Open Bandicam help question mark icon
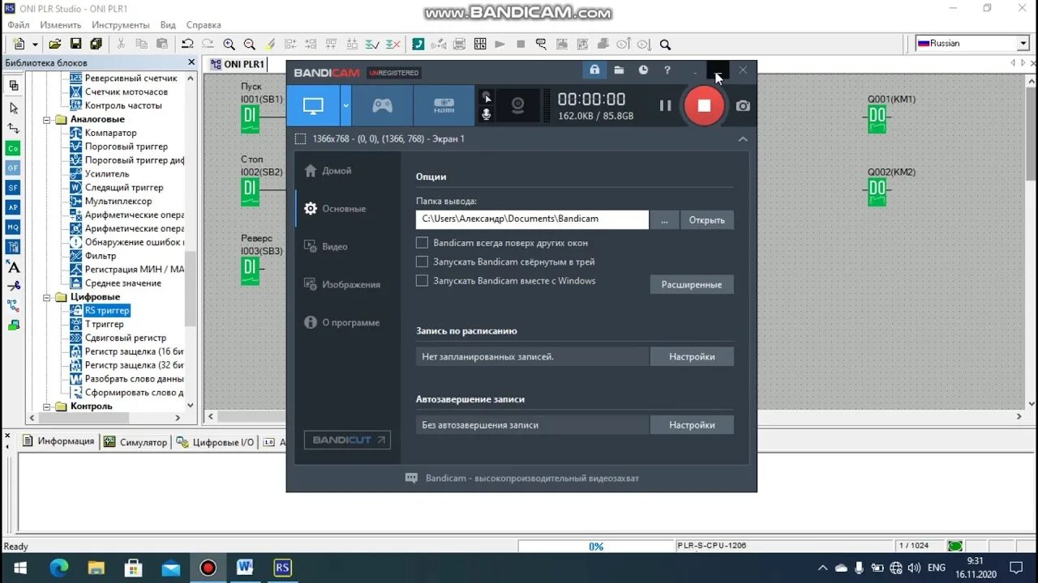Image resolution: width=1038 pixels, height=583 pixels. pos(667,70)
